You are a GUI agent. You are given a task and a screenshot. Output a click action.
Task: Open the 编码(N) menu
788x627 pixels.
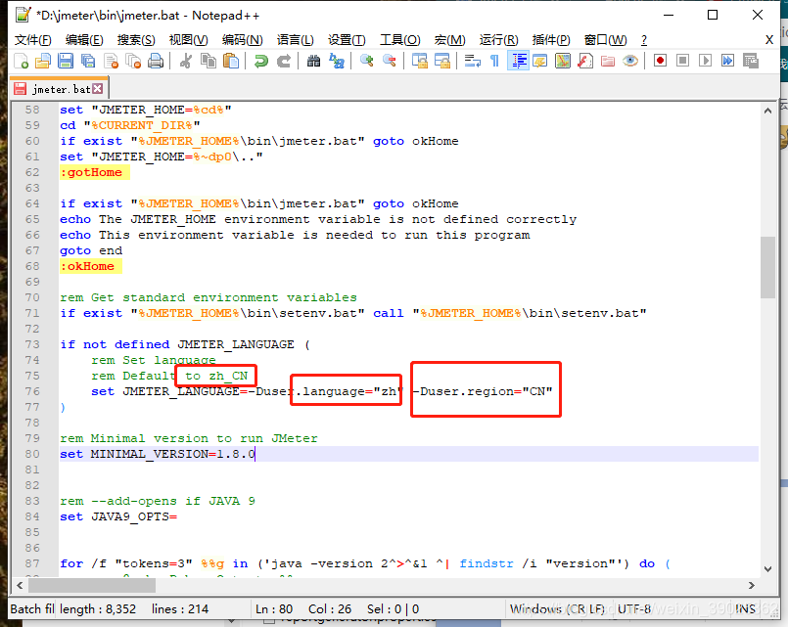pos(242,40)
